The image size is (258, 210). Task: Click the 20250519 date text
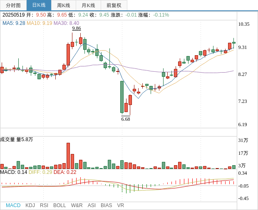click(x=13, y=15)
